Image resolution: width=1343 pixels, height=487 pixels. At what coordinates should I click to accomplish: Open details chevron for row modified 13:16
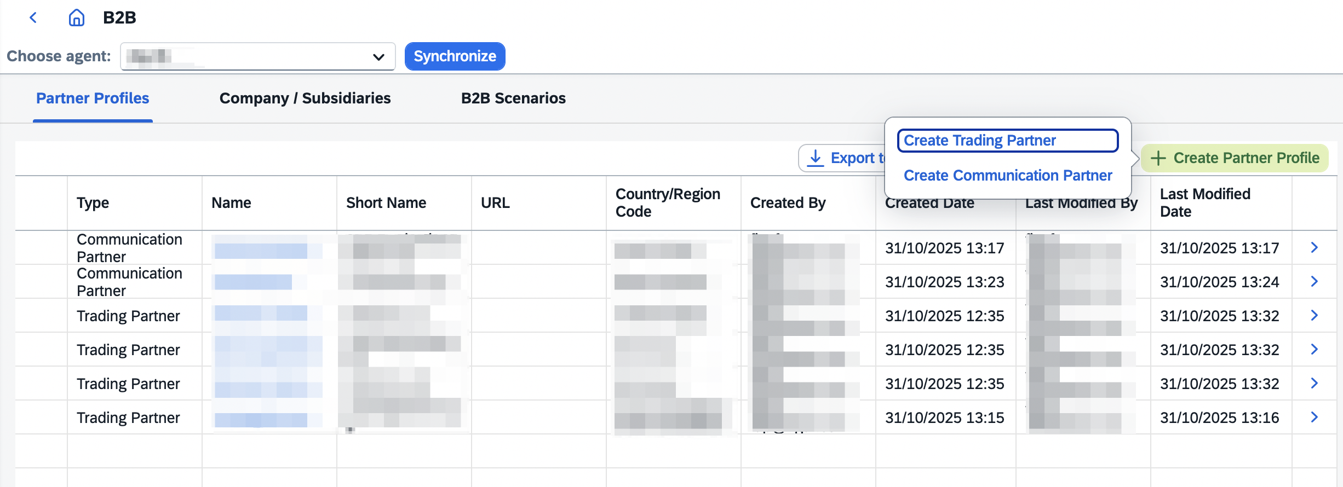point(1314,418)
